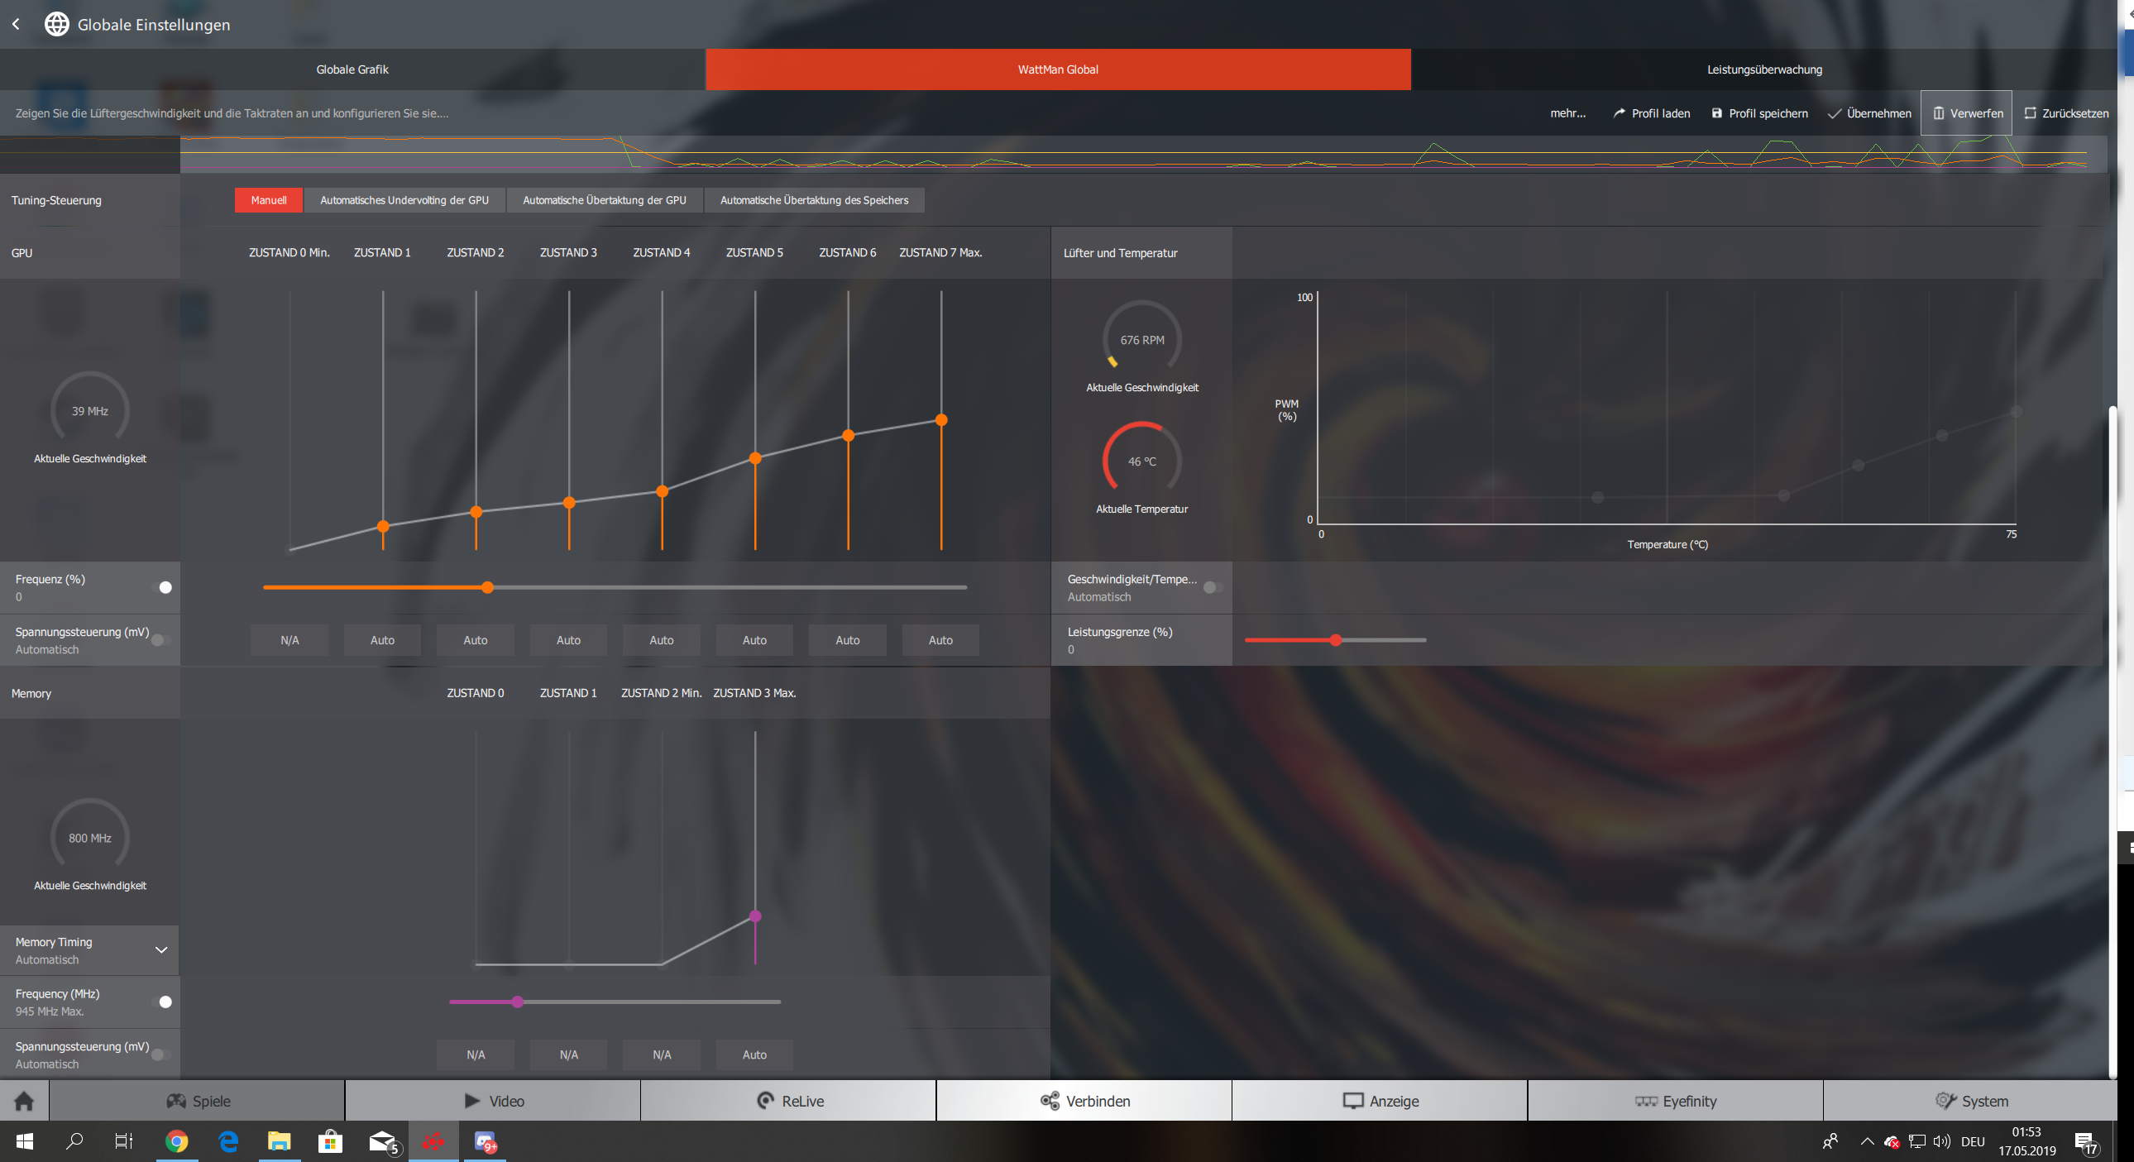This screenshot has width=2134, height=1162.
Task: Switch to the Globale Grafik tab
Action: coord(352,69)
